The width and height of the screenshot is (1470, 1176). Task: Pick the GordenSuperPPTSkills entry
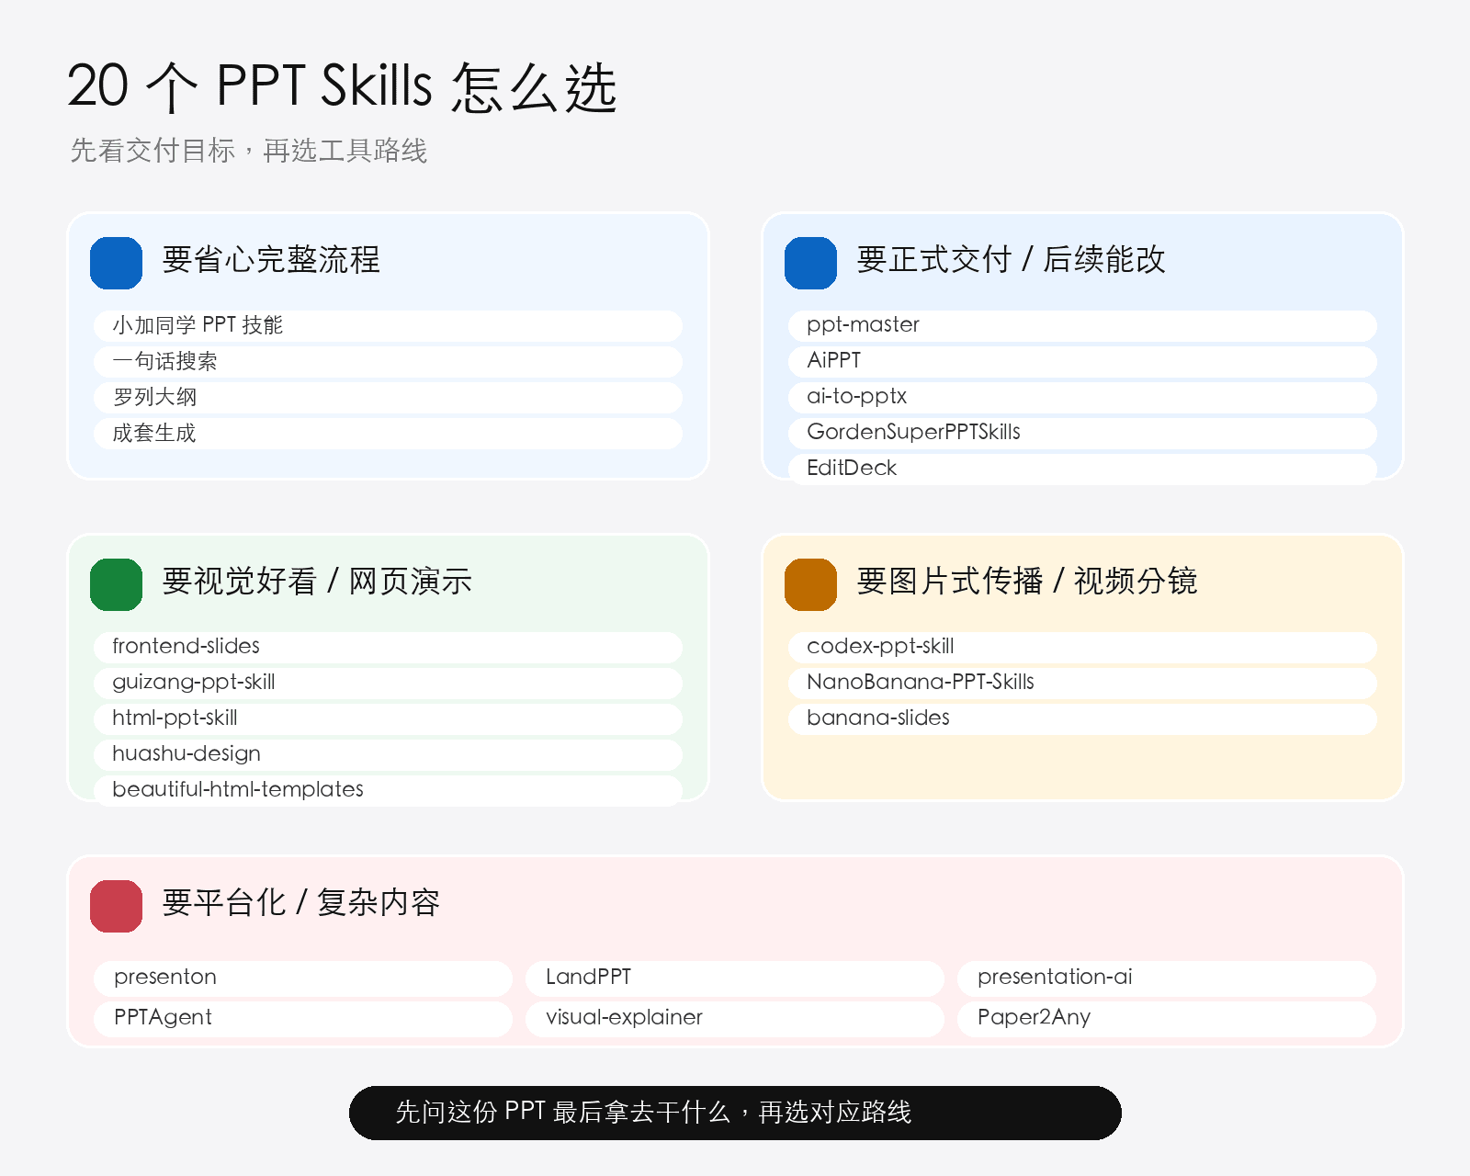click(x=1082, y=433)
